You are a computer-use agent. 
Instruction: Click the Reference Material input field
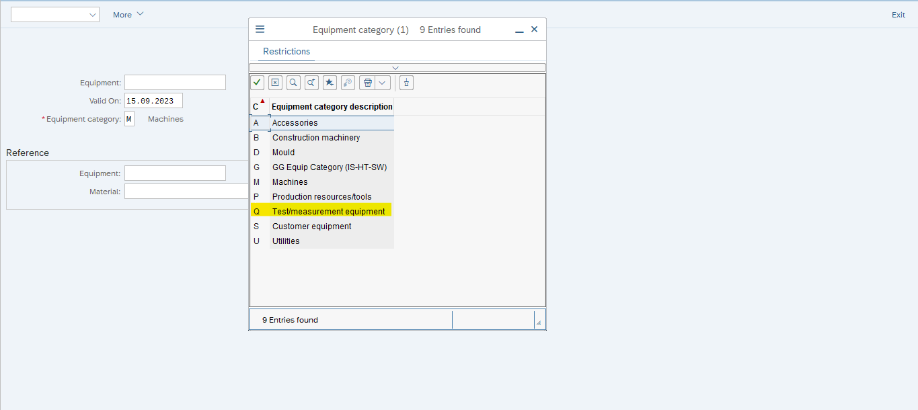click(x=186, y=192)
